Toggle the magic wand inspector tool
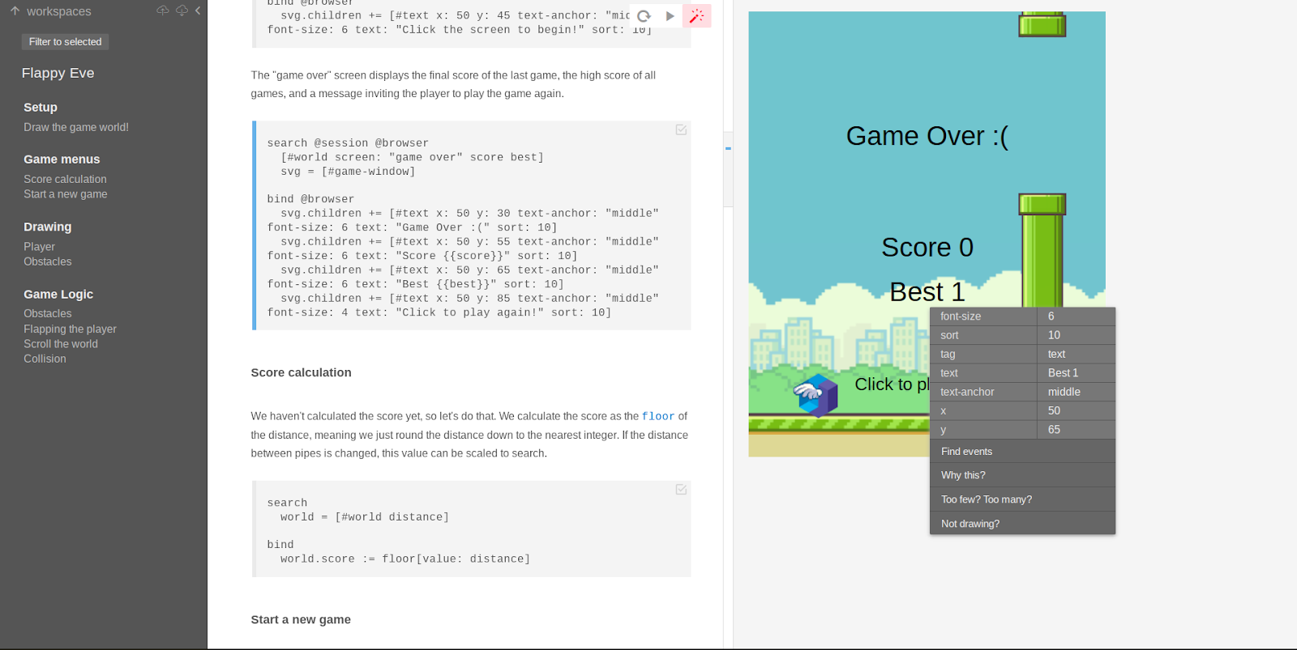Screen dimensions: 1297x650 tap(696, 16)
